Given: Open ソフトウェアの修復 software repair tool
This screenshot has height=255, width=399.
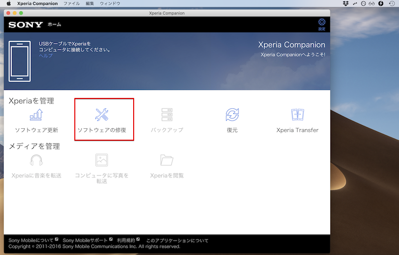Looking at the screenshot, I should click(x=102, y=115).
